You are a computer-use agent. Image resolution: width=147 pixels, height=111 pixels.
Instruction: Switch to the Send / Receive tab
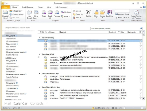[27, 7]
